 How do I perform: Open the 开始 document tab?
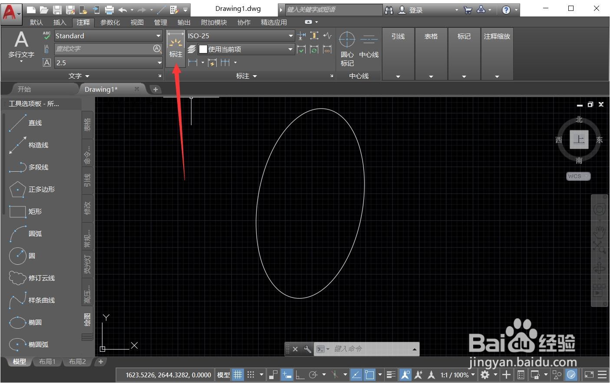[24, 89]
